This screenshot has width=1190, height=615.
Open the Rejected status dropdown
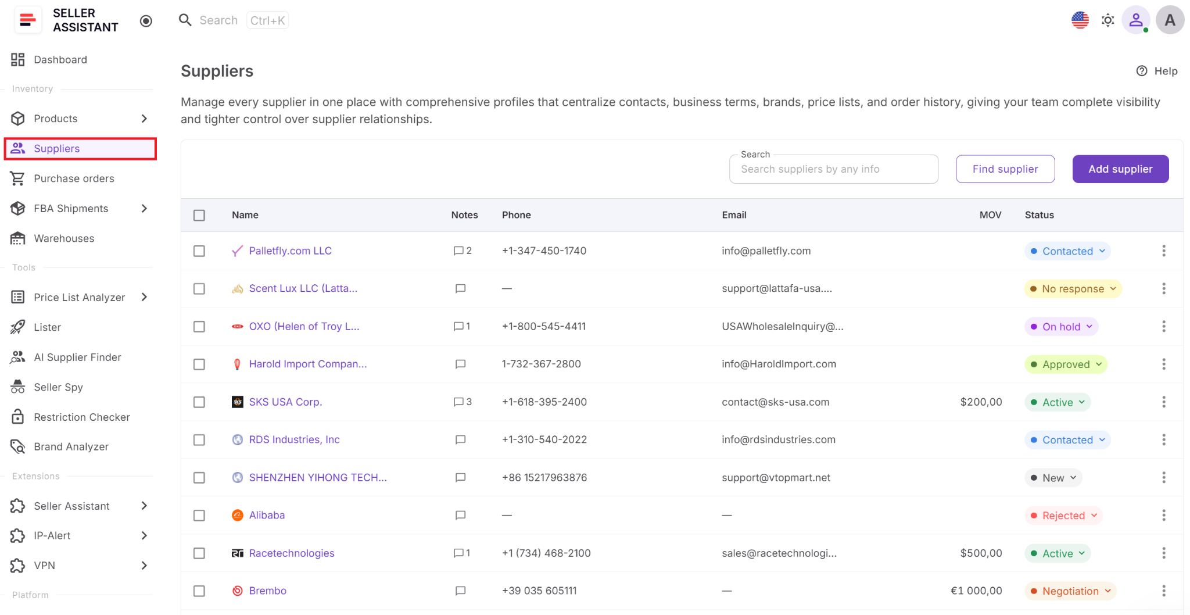[x=1063, y=516]
